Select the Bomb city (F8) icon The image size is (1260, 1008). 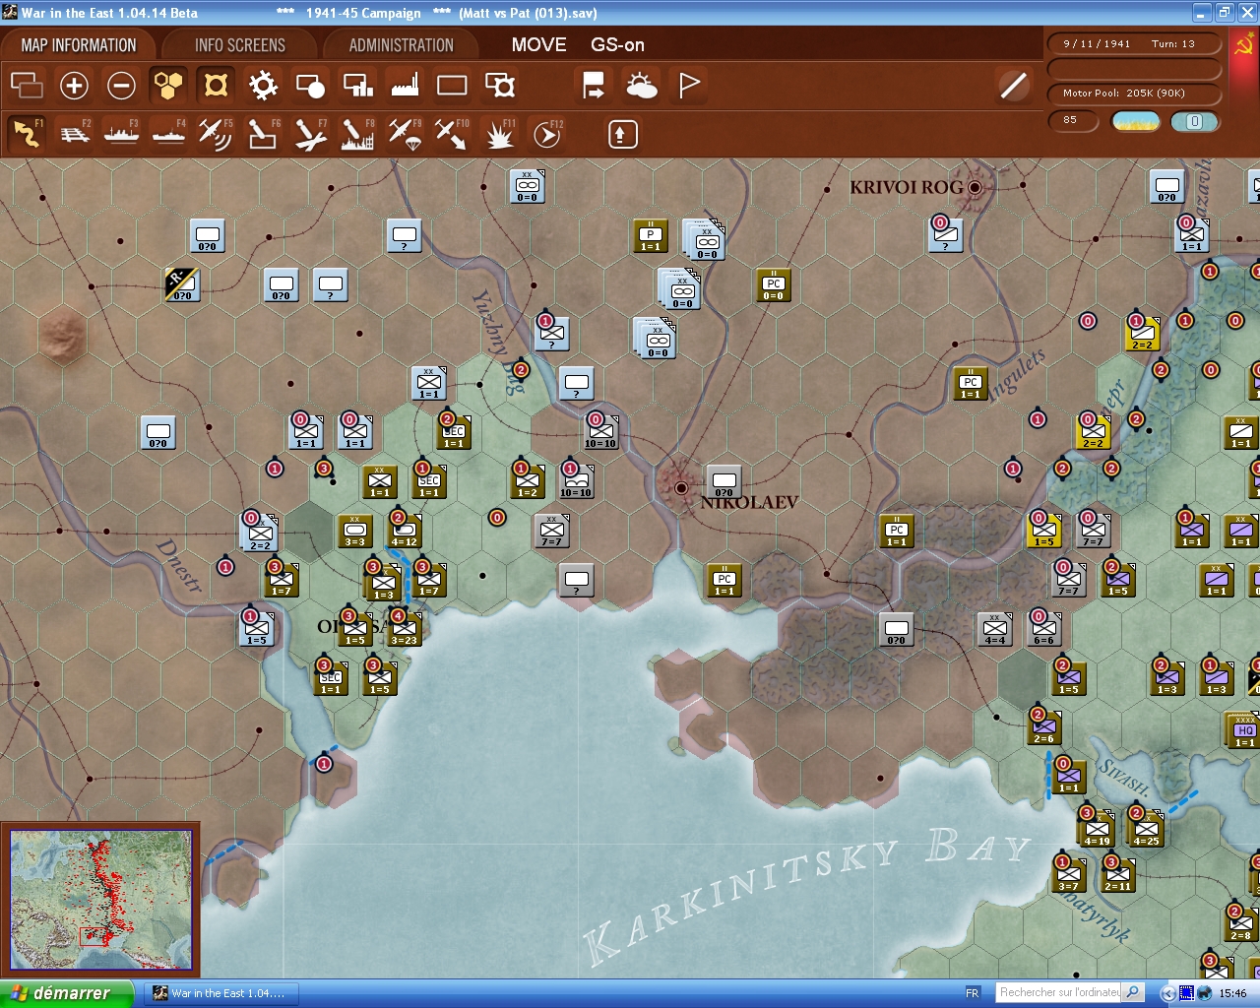click(x=356, y=133)
